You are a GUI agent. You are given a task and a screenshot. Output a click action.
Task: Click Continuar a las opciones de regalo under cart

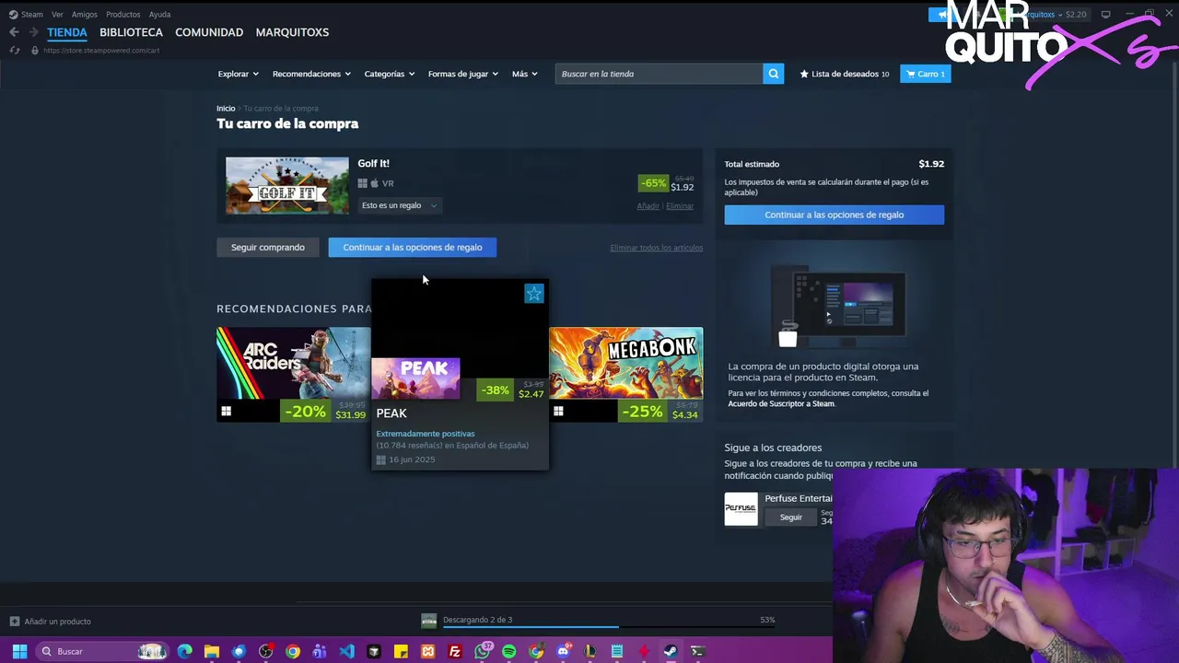pos(413,247)
